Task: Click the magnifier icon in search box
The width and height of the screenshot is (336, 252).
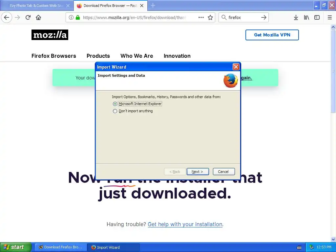Action: pyautogui.click(x=224, y=17)
